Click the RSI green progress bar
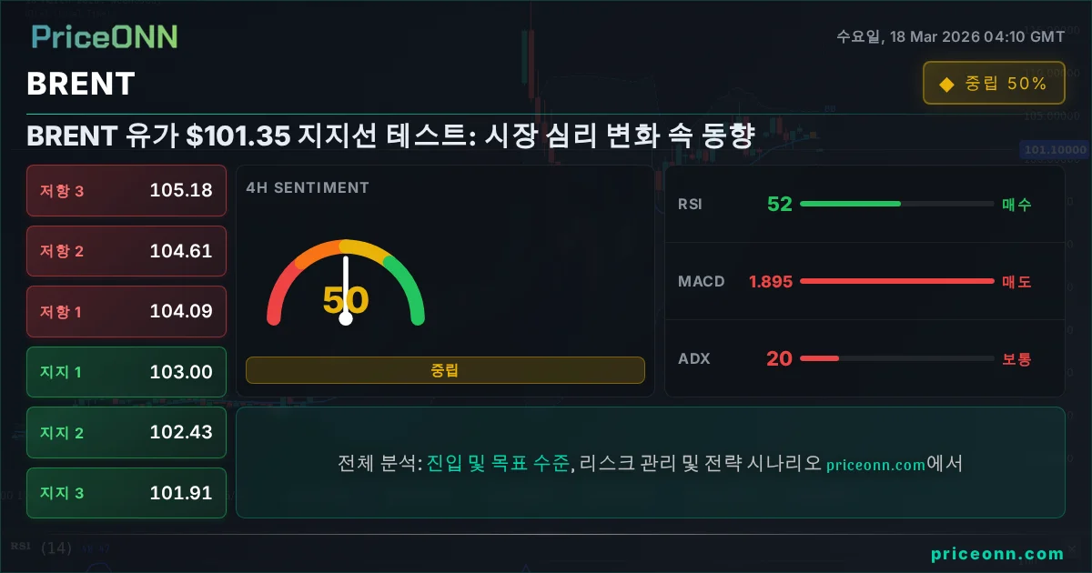 point(850,204)
